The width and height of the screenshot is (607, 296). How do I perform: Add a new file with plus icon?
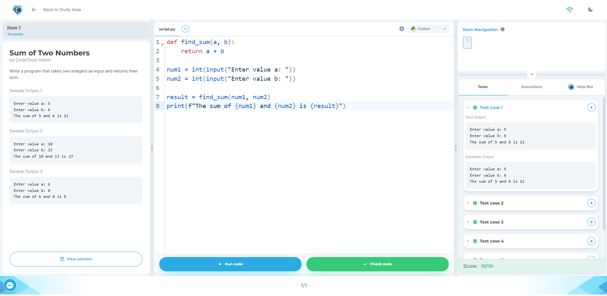(x=185, y=29)
